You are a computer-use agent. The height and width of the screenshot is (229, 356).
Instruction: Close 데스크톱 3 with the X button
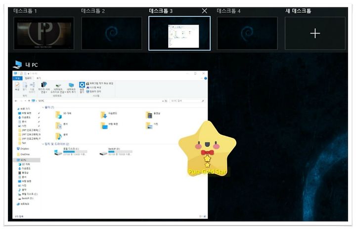click(204, 11)
